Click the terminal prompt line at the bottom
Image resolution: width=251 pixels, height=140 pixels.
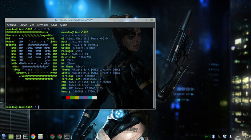coord(23,107)
